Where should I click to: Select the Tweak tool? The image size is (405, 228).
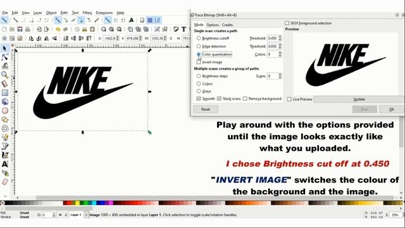pos(4,66)
